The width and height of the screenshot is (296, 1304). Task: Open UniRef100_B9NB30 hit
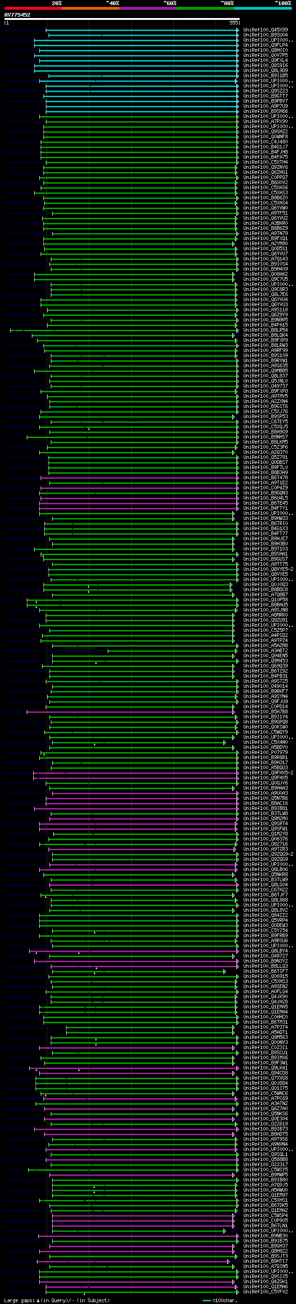click(x=265, y=1236)
